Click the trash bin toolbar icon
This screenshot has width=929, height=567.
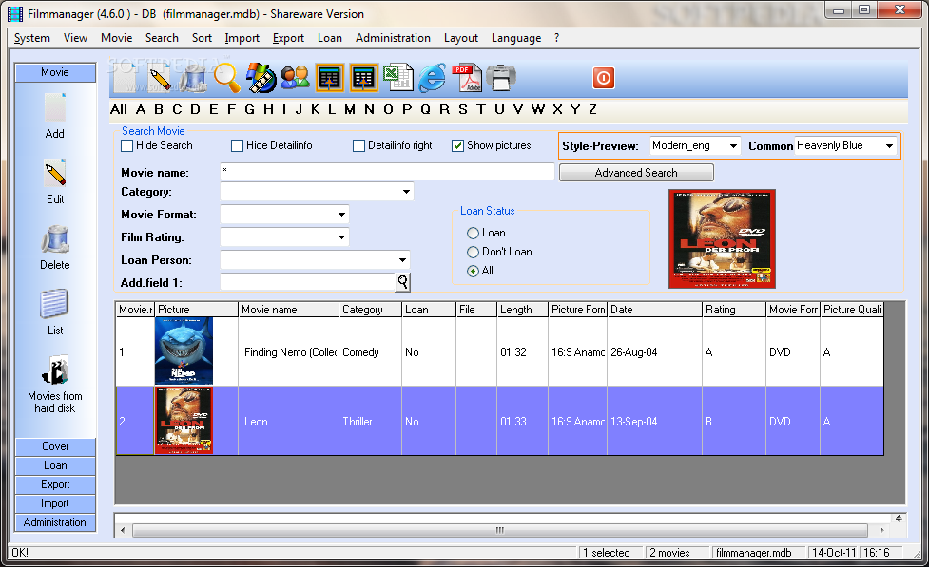[193, 78]
